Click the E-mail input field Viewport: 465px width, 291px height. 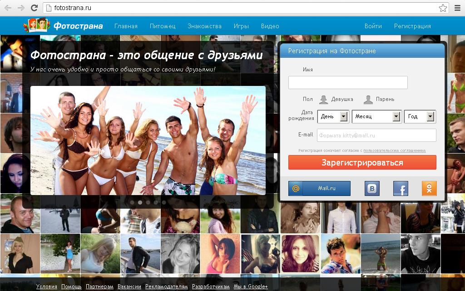tap(376, 135)
